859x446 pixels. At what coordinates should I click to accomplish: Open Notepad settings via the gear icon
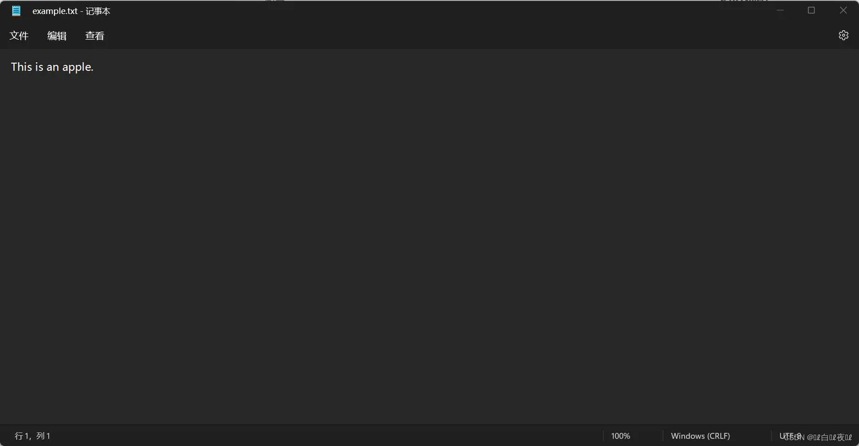(843, 36)
